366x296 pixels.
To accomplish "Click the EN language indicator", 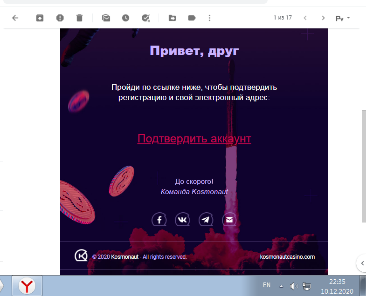I will [267, 285].
